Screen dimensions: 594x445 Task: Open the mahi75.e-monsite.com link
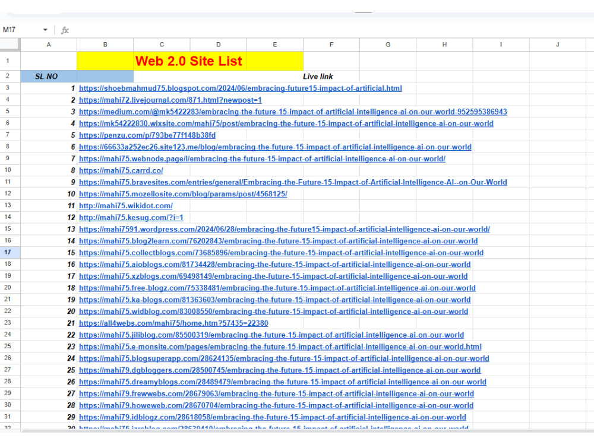280,347
